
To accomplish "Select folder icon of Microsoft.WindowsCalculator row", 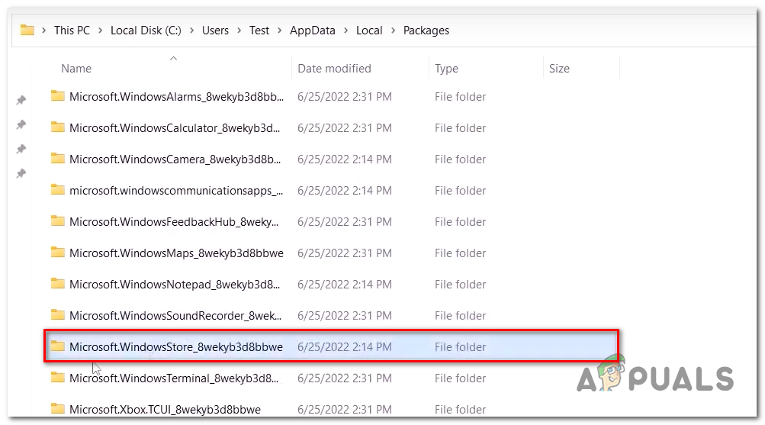I will click(x=57, y=127).
